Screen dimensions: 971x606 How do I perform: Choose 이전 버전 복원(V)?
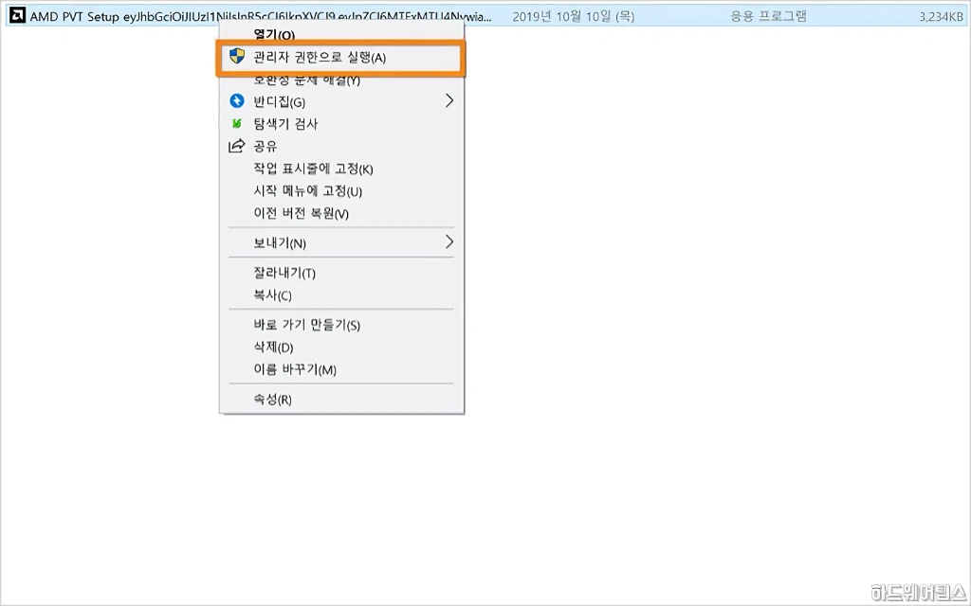[x=301, y=213]
